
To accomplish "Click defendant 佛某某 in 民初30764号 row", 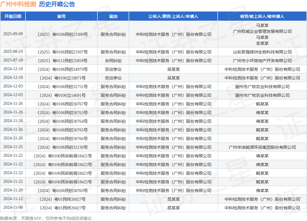I will tap(262, 121).
